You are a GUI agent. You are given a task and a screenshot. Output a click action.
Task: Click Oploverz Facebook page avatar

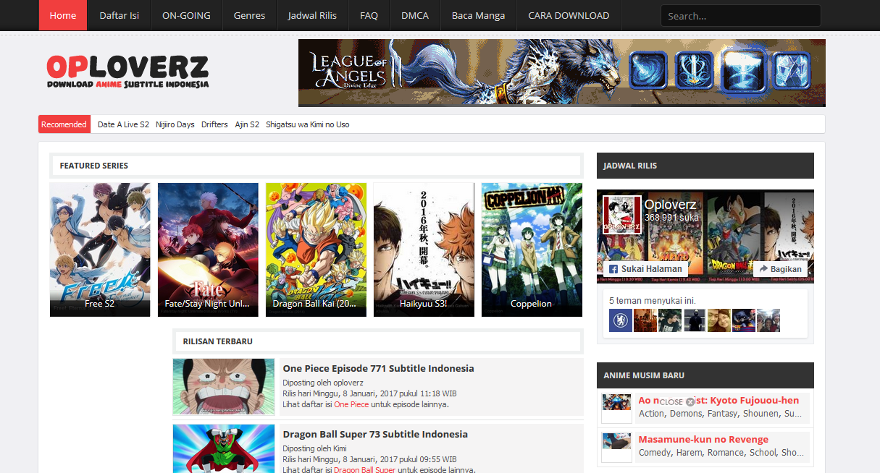[x=621, y=215]
